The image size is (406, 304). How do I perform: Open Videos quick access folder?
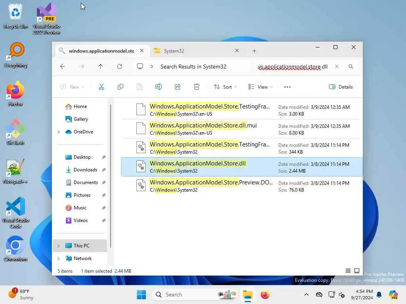(x=80, y=220)
